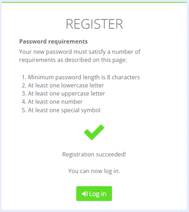The width and height of the screenshot is (189, 212).
Task: Select the minimum password length requirement
Action: point(81,78)
